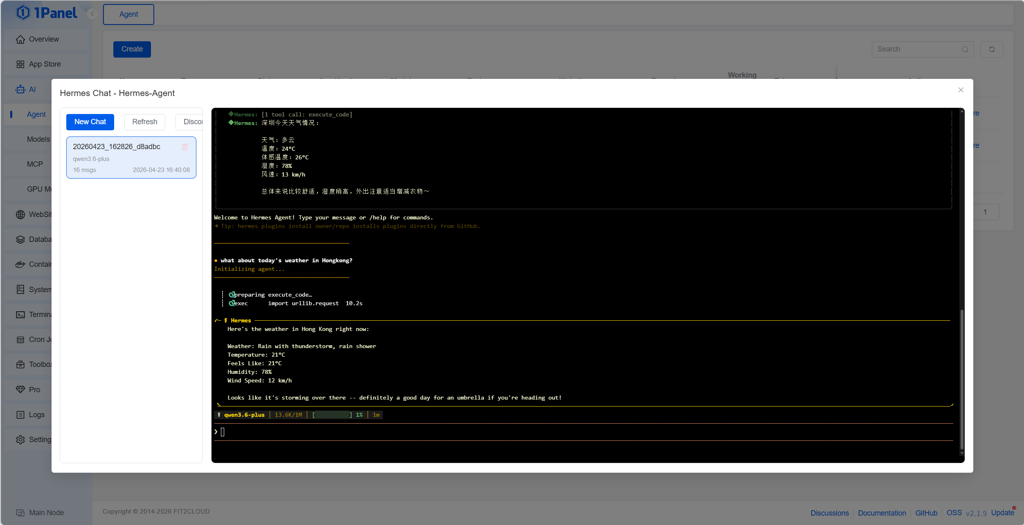Select MCP in the sidebar menu
This screenshot has width=1024, height=525.
point(35,164)
